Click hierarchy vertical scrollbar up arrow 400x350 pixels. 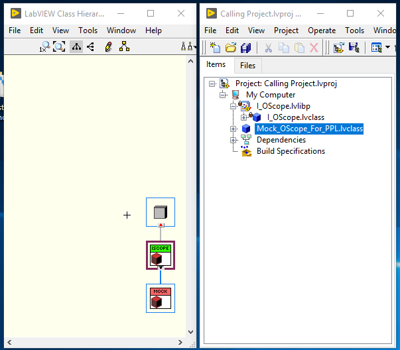[190, 61]
